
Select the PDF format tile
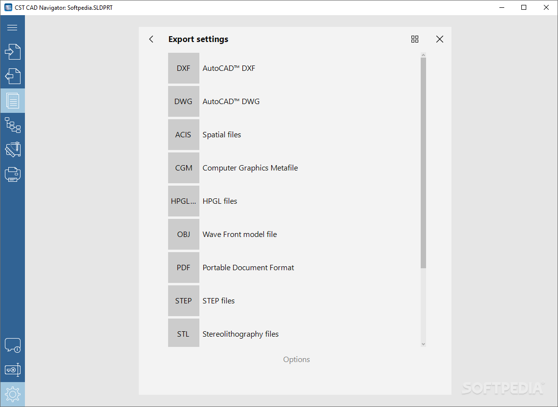[x=184, y=268]
